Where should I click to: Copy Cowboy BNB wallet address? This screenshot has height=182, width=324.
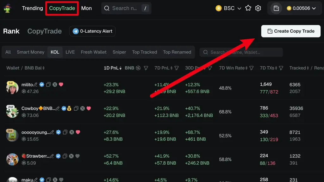point(76,108)
